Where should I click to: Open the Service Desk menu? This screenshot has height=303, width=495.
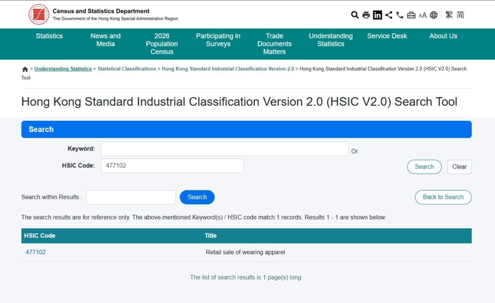[387, 36]
